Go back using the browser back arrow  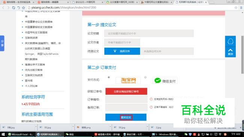[3, 8]
